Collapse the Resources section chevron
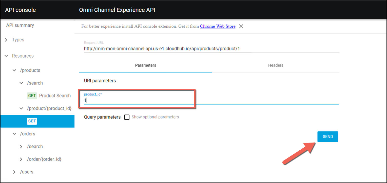The image size is (387, 183). (6, 56)
